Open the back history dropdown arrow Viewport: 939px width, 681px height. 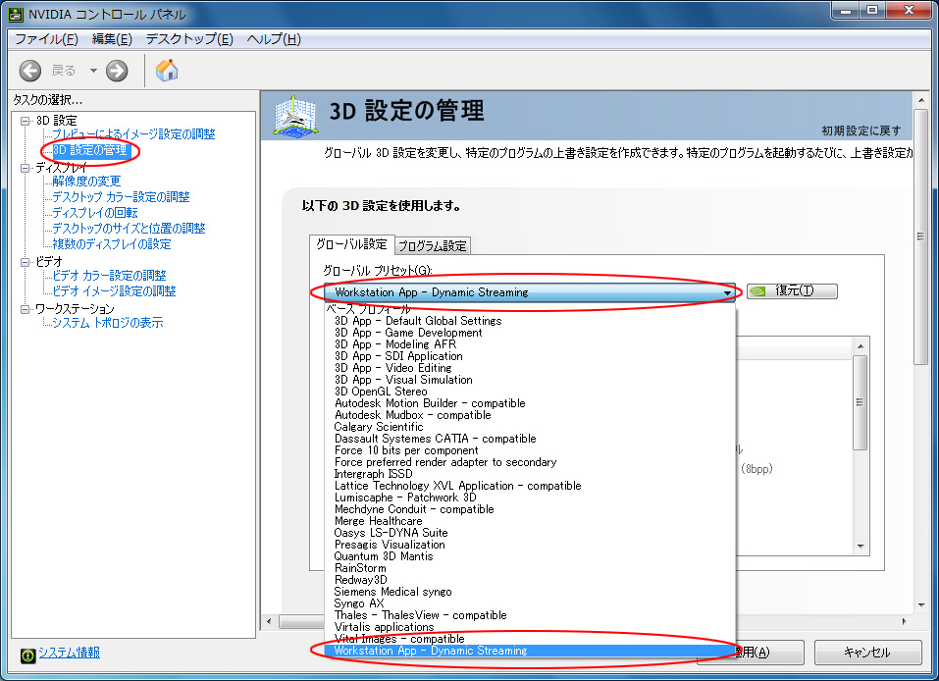coord(93,71)
